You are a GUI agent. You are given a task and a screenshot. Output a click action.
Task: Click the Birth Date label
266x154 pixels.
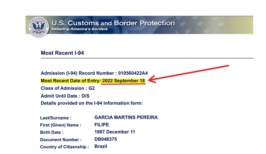[52, 132]
